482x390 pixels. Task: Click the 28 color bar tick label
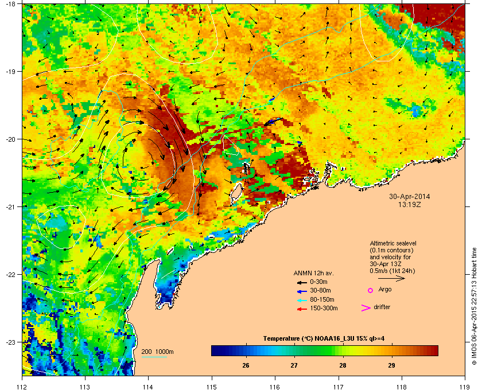[x=343, y=365]
